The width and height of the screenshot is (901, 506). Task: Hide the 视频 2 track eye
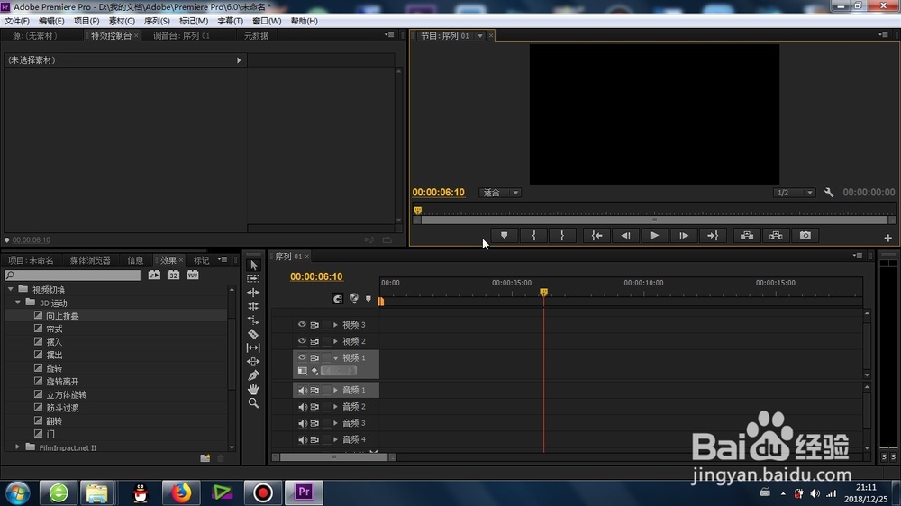tap(302, 341)
